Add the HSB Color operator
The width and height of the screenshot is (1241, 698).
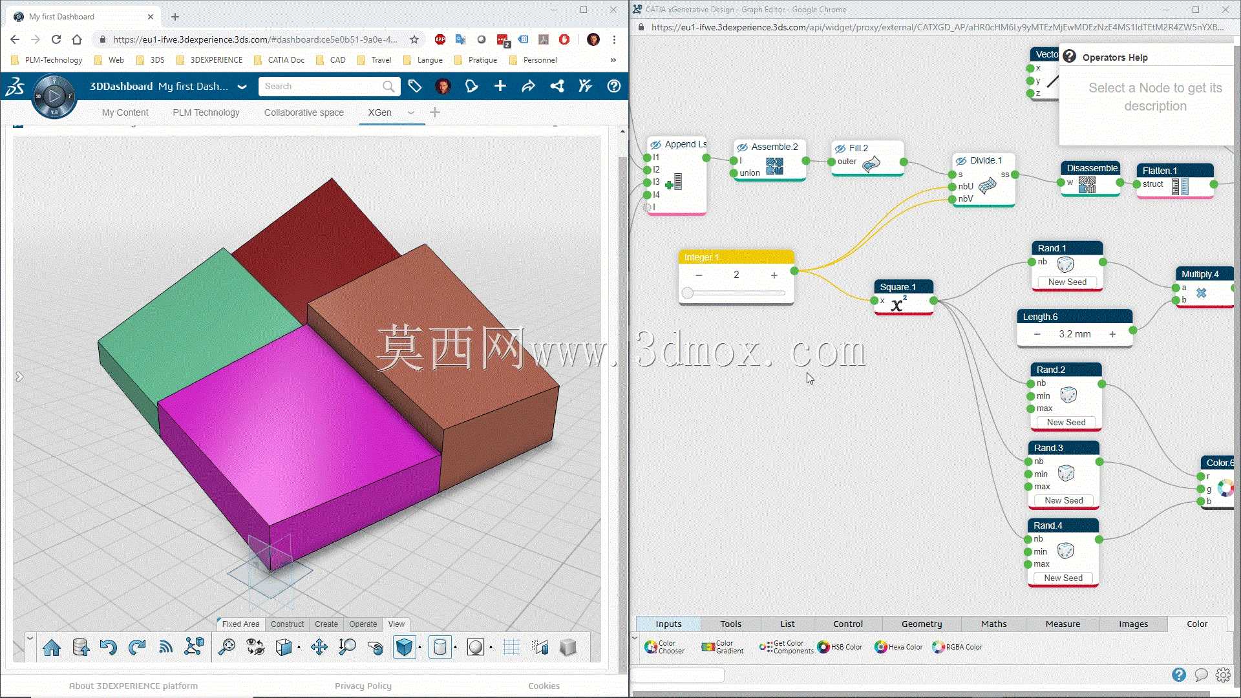[x=840, y=647]
